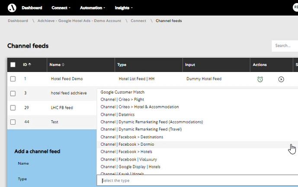Click the Search field for channel feeds
The width and height of the screenshot is (298, 187).
pos(285,46)
